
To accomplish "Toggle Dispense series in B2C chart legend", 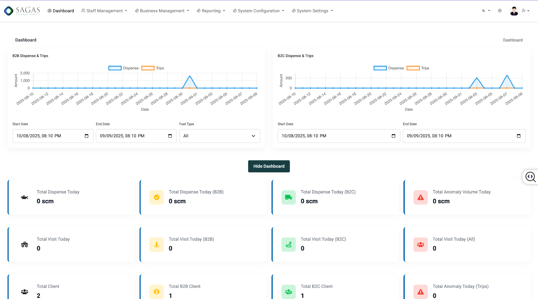I will tap(389, 68).
